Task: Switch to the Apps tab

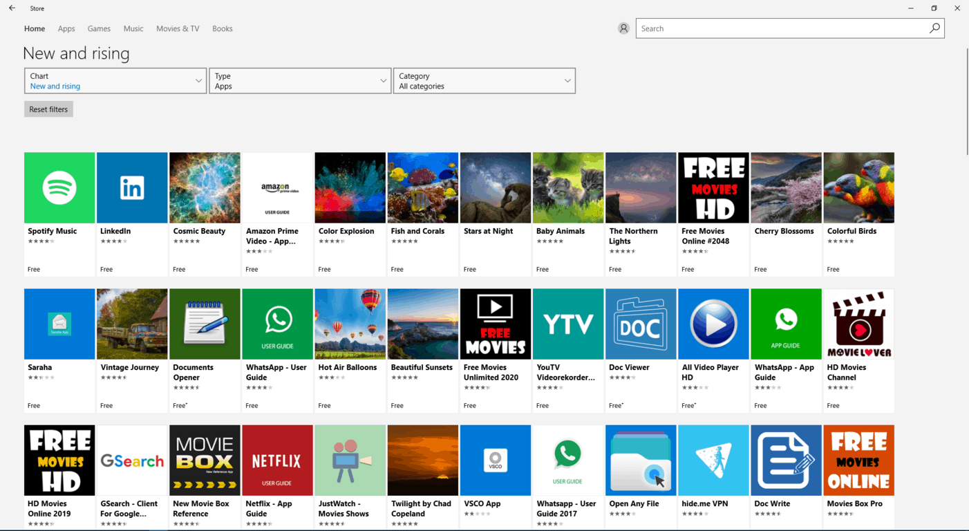Action: (x=66, y=28)
